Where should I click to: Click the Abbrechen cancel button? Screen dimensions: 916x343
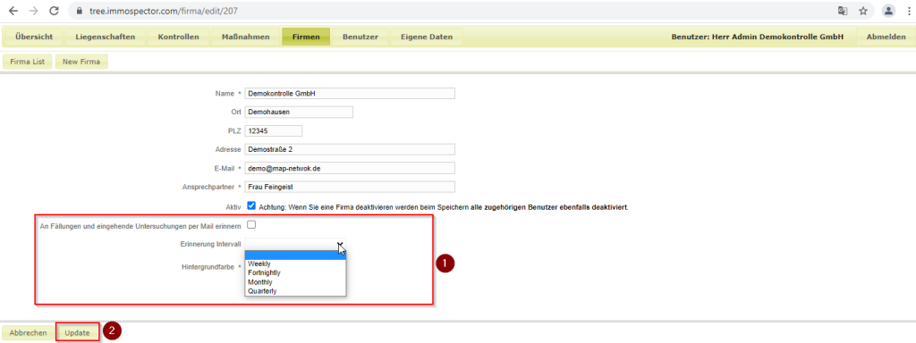click(28, 332)
